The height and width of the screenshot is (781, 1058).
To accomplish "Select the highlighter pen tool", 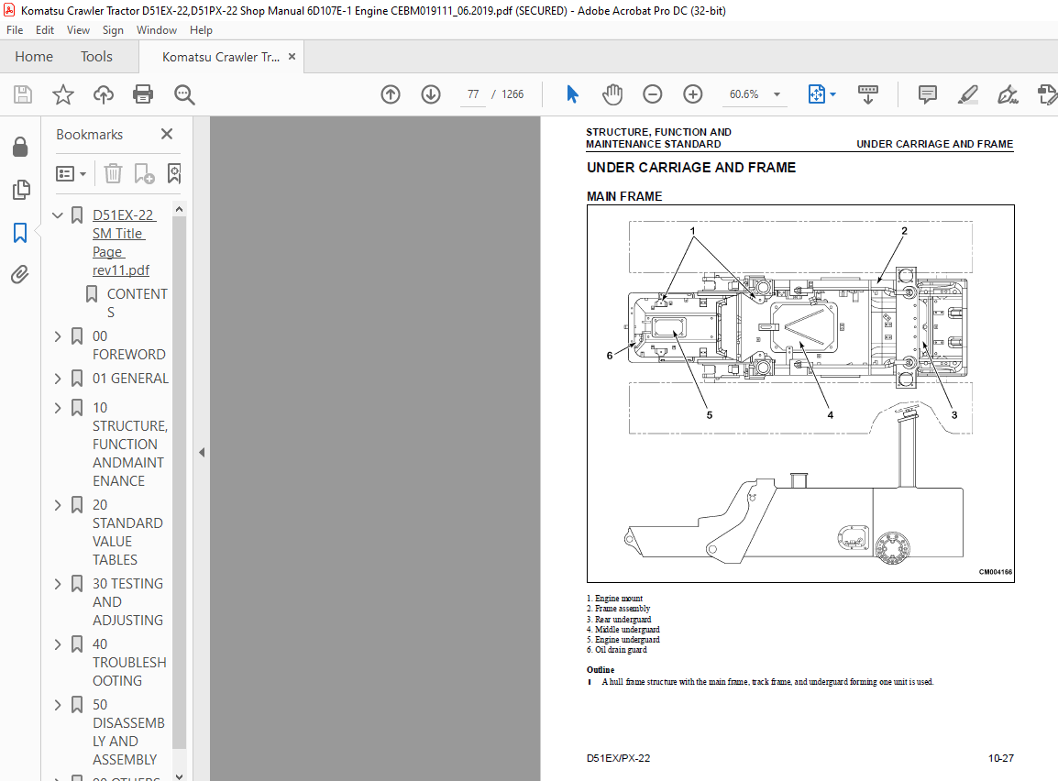I will 967,94.
